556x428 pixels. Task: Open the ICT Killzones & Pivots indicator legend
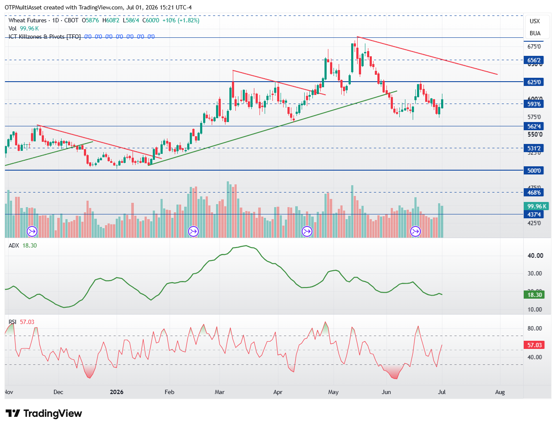click(x=44, y=37)
